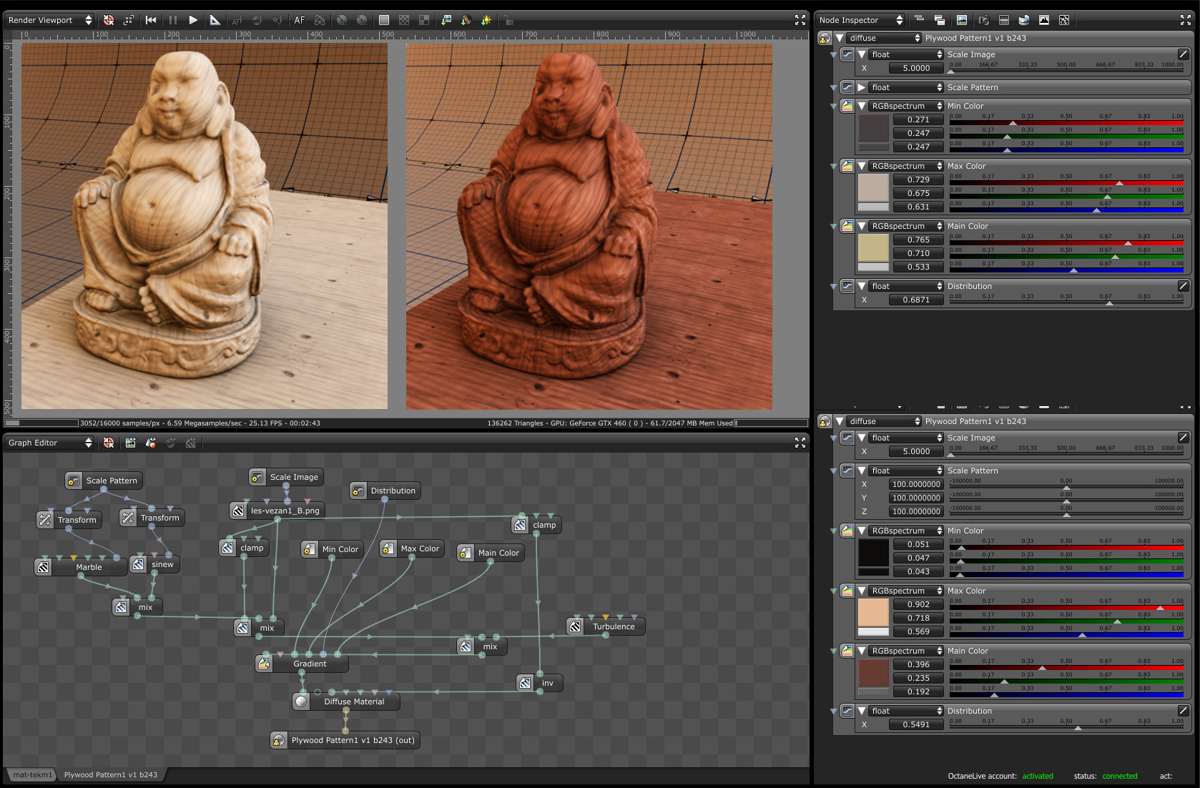Maximize the Node Inspector panel

[x=1186, y=20]
